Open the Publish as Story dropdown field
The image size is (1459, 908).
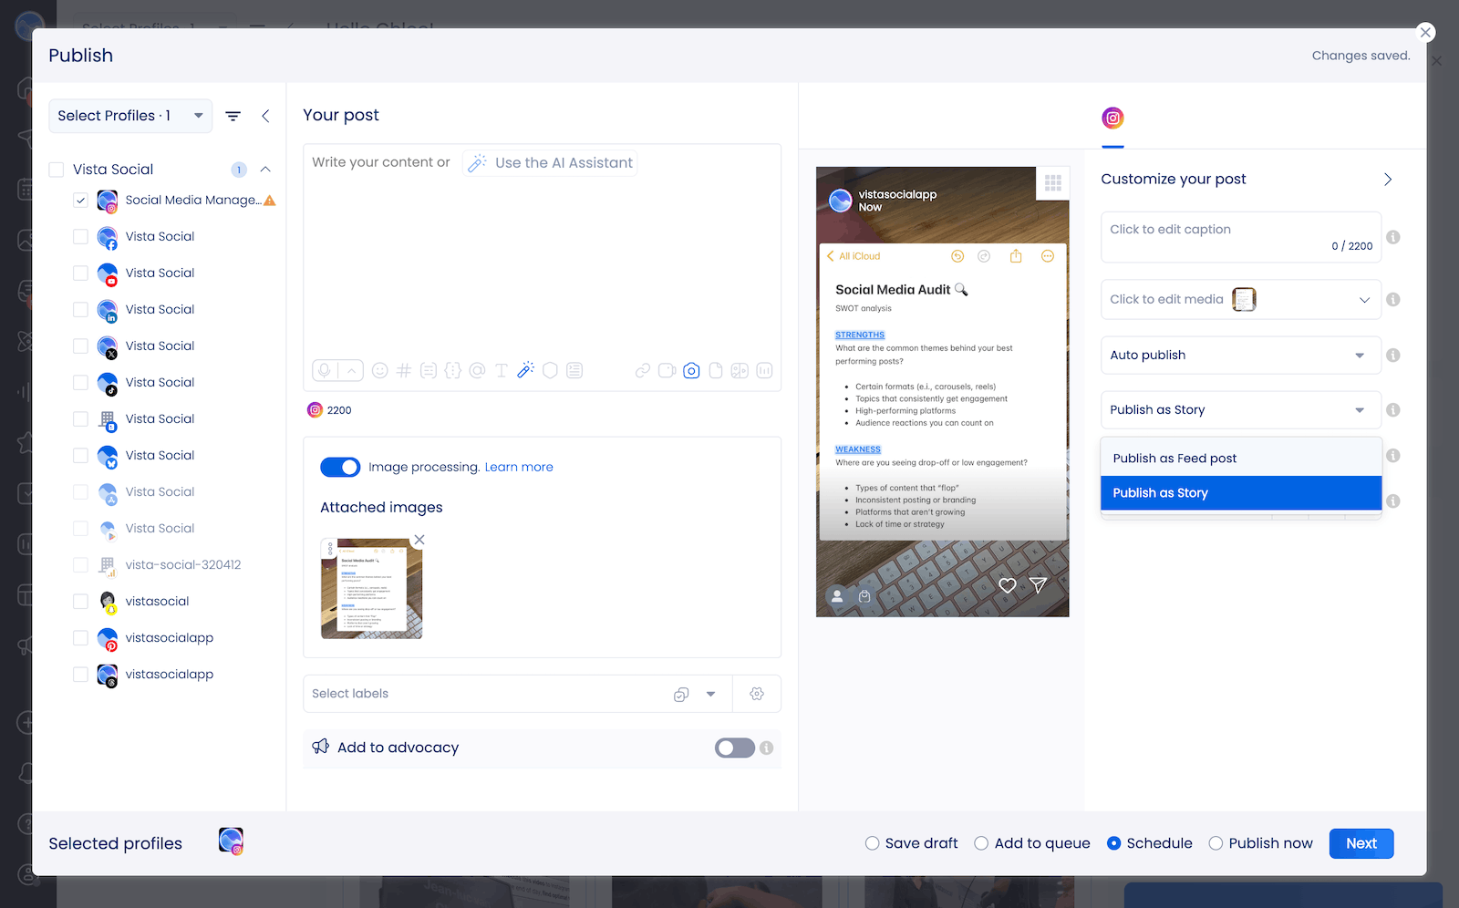1241,410
